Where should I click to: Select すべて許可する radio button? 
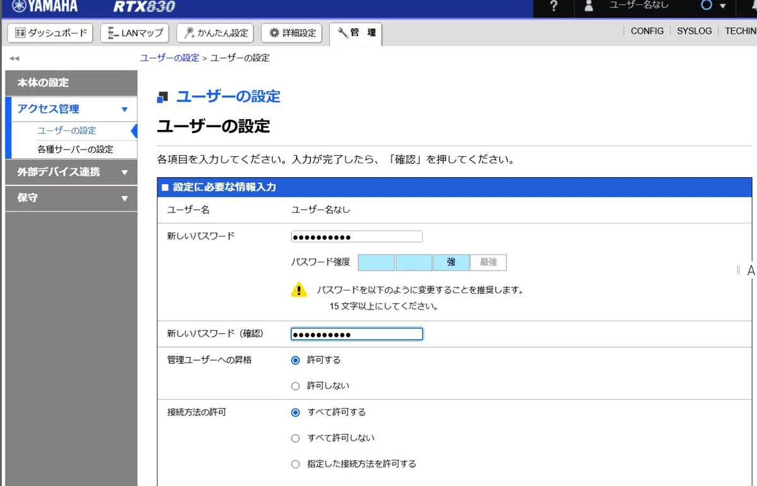295,412
